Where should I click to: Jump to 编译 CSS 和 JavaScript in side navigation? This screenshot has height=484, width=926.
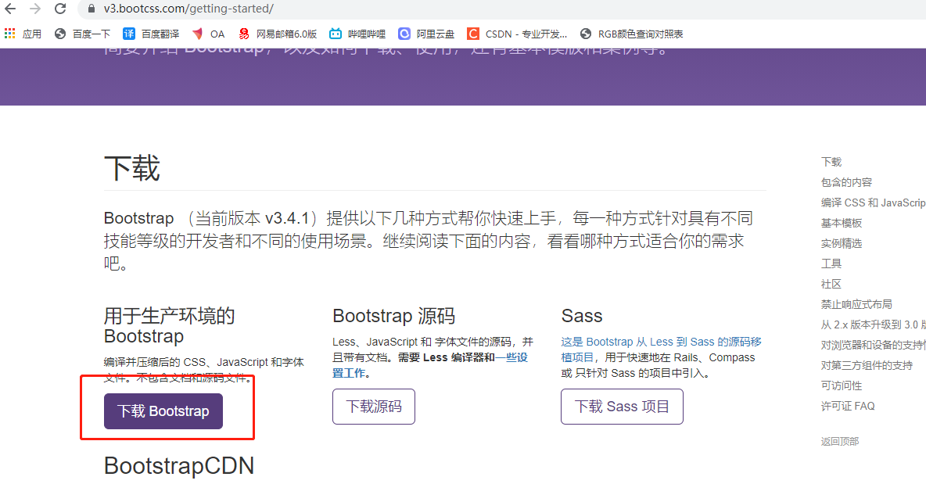point(874,203)
